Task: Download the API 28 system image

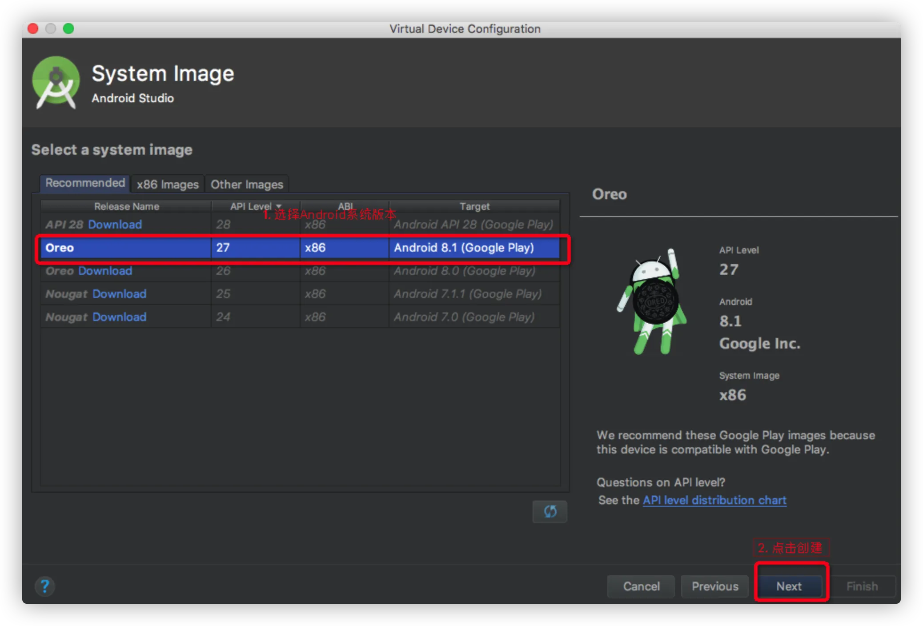Action: click(115, 225)
